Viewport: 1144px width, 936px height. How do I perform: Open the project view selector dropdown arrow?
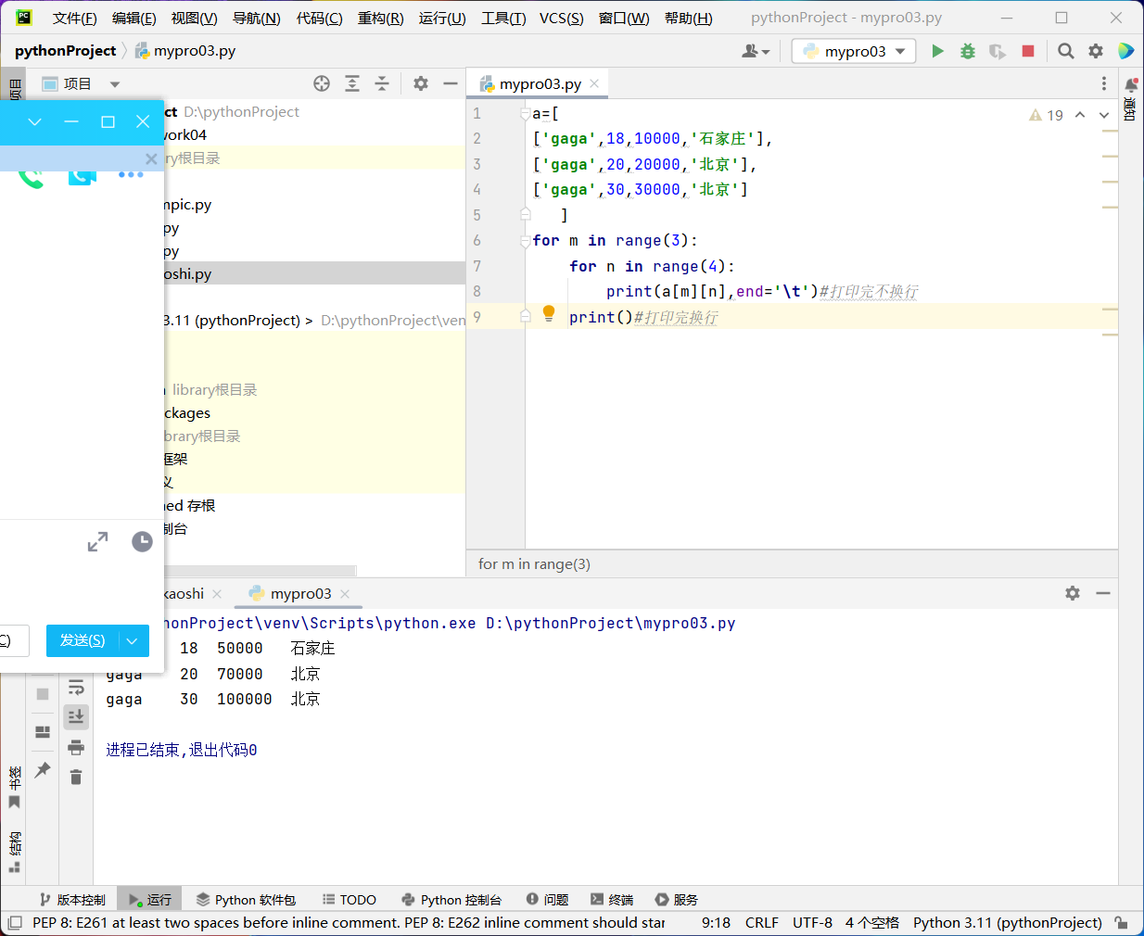[x=115, y=84]
